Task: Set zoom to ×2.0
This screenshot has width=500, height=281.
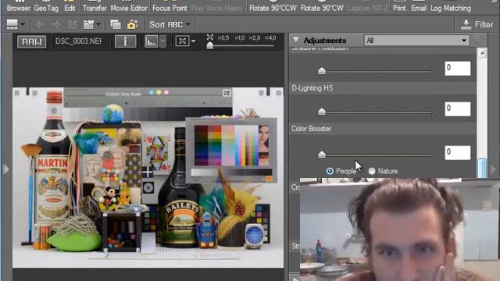Action: [255, 38]
